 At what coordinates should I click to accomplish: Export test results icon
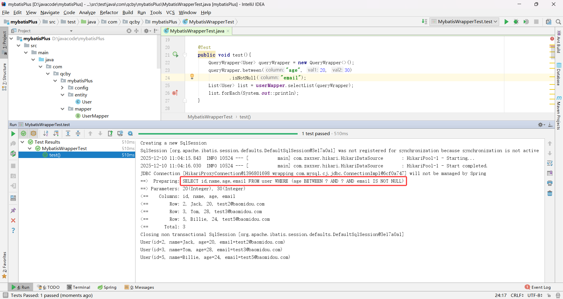(110, 134)
